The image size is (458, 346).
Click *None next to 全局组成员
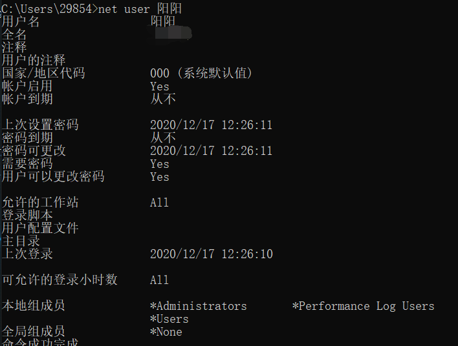click(166, 332)
